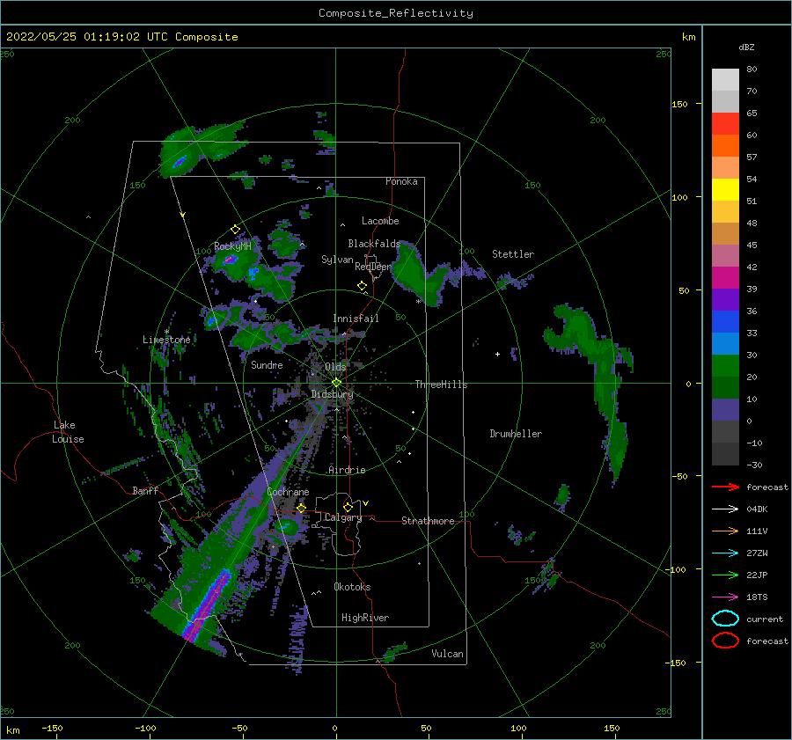
Task: Click the Airdrie label
Action: (347, 470)
